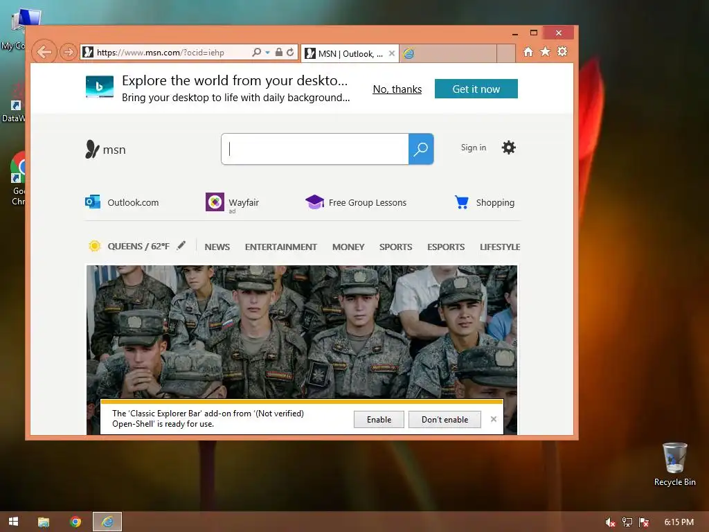Click the network tray icon
709x532 pixels.
627,522
